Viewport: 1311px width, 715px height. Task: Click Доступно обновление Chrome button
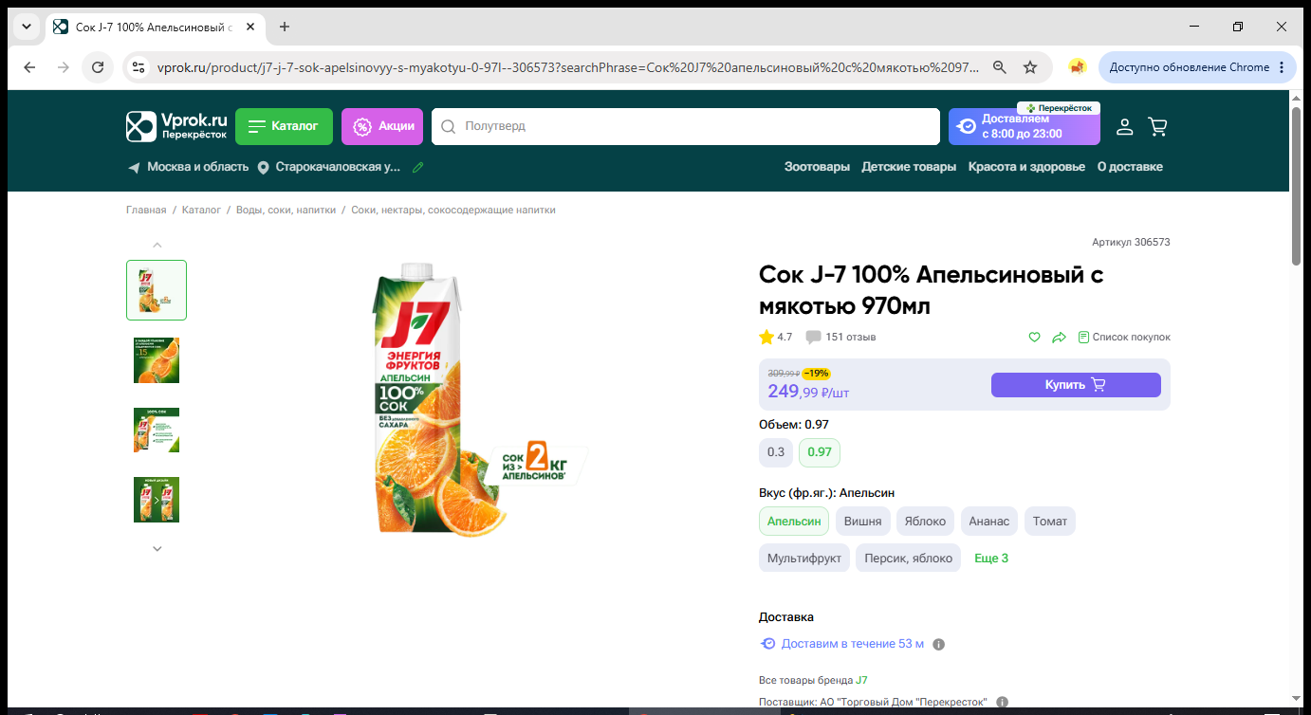[1190, 67]
